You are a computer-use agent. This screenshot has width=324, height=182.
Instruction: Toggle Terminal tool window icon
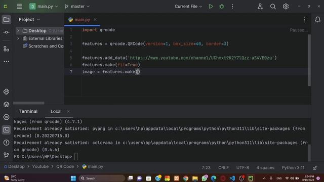[x=6, y=130]
